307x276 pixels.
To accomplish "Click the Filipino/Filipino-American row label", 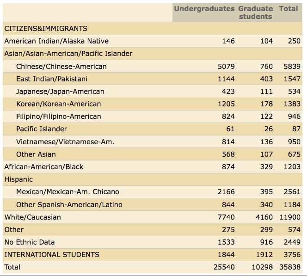I will (x=58, y=117).
